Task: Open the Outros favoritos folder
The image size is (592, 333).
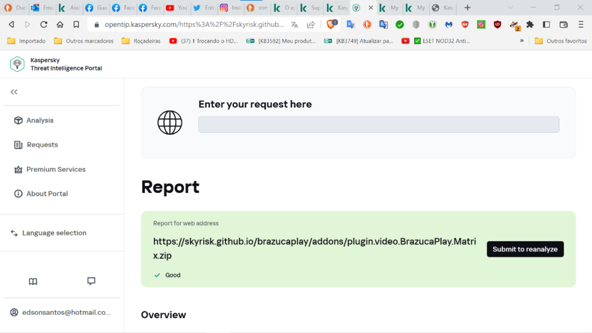Action: pyautogui.click(x=561, y=41)
